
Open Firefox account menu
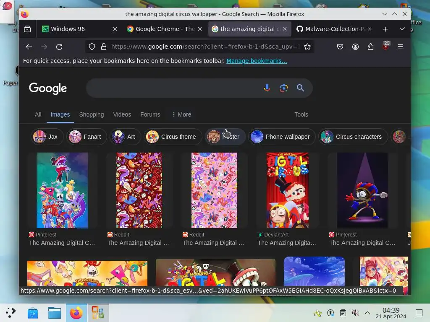coord(355,47)
